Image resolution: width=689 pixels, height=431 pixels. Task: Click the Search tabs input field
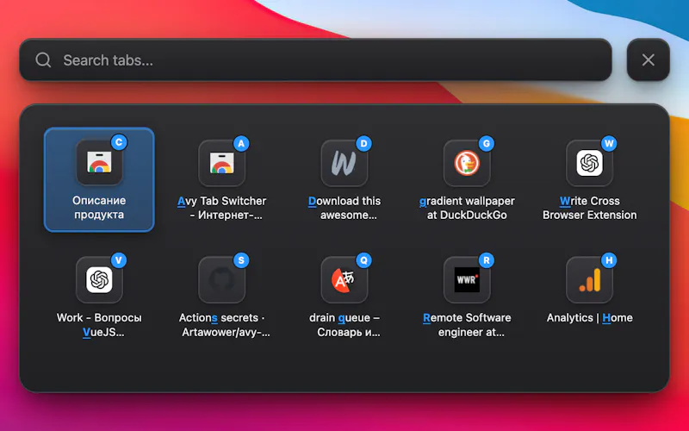point(315,59)
